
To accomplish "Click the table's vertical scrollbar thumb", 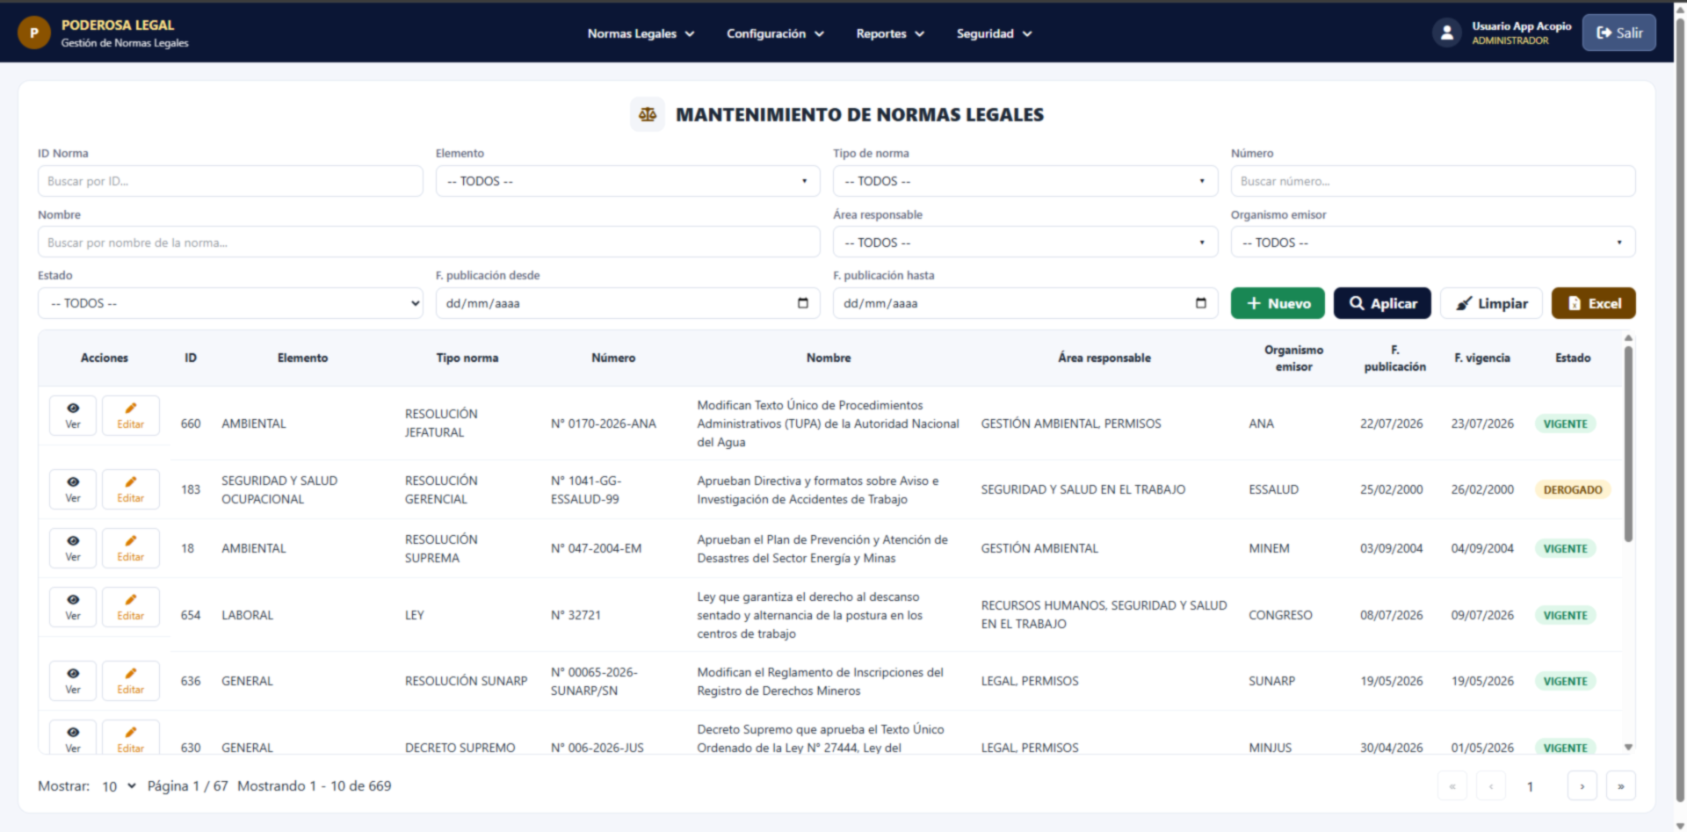I will 1628,444.
